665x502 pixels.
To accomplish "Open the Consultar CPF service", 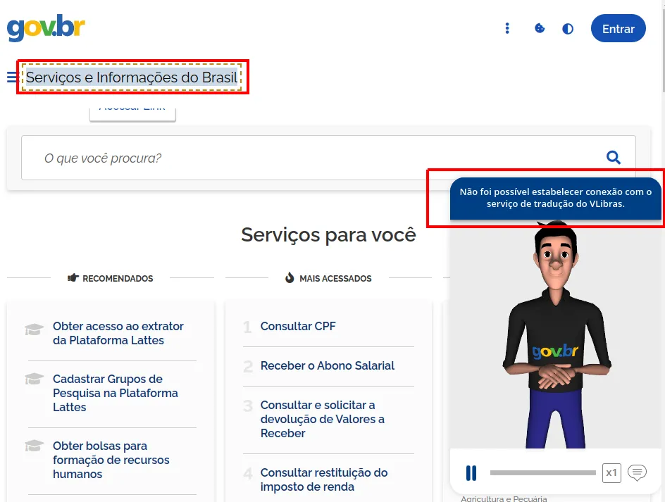I will (x=298, y=326).
